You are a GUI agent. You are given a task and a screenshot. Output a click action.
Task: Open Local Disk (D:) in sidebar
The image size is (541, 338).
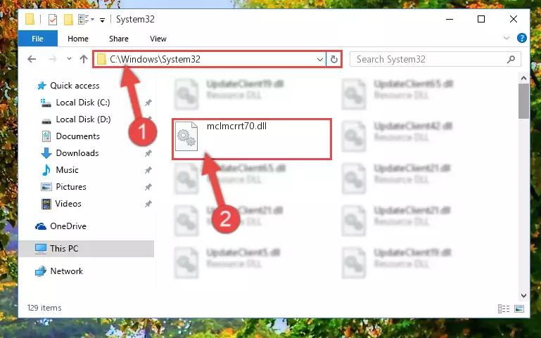click(x=83, y=119)
